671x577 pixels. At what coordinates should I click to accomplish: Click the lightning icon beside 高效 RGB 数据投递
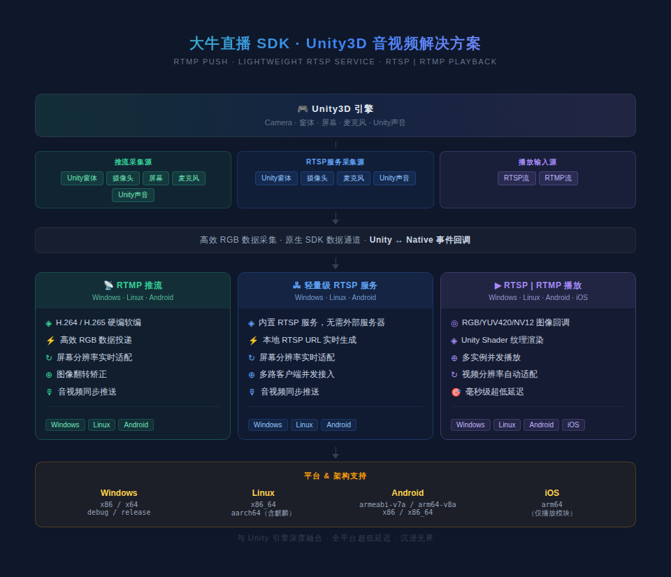point(50,341)
